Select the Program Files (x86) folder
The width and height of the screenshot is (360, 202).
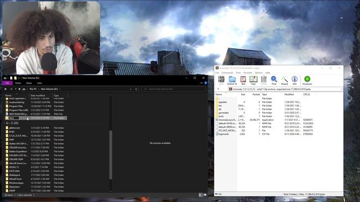[19, 110]
